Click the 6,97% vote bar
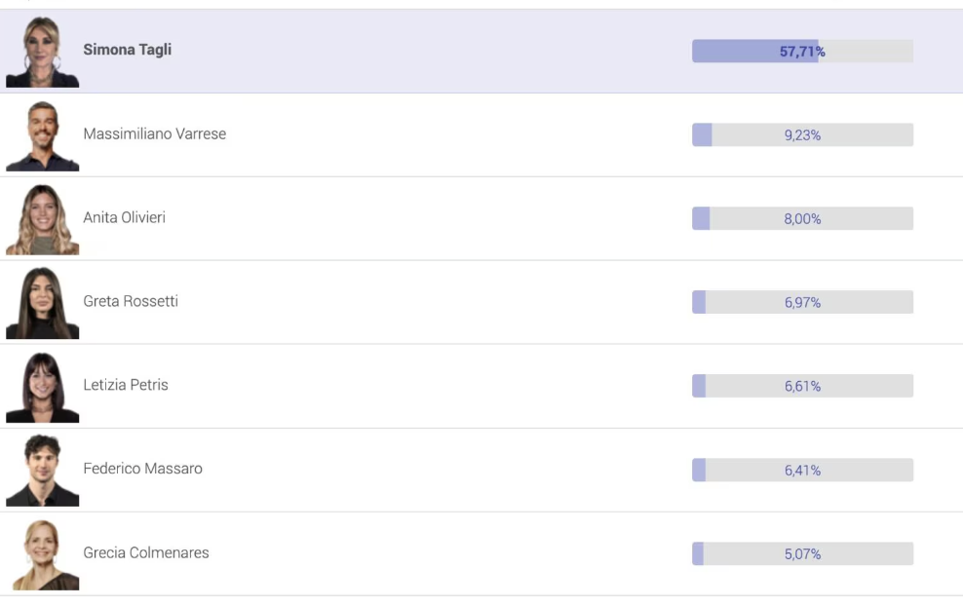 [802, 303]
